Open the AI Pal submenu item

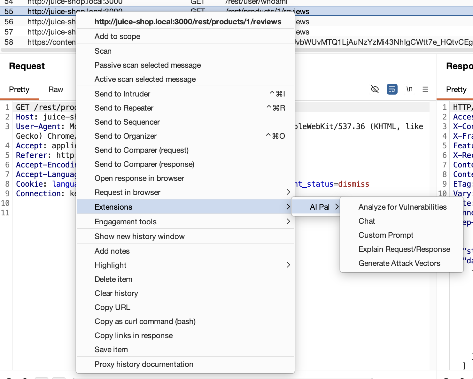(x=320, y=207)
